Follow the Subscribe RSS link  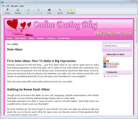tap(109, 50)
